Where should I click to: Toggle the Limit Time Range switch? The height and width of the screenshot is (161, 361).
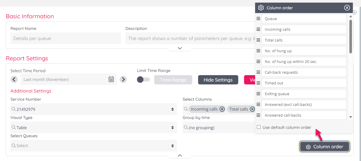[x=143, y=79]
